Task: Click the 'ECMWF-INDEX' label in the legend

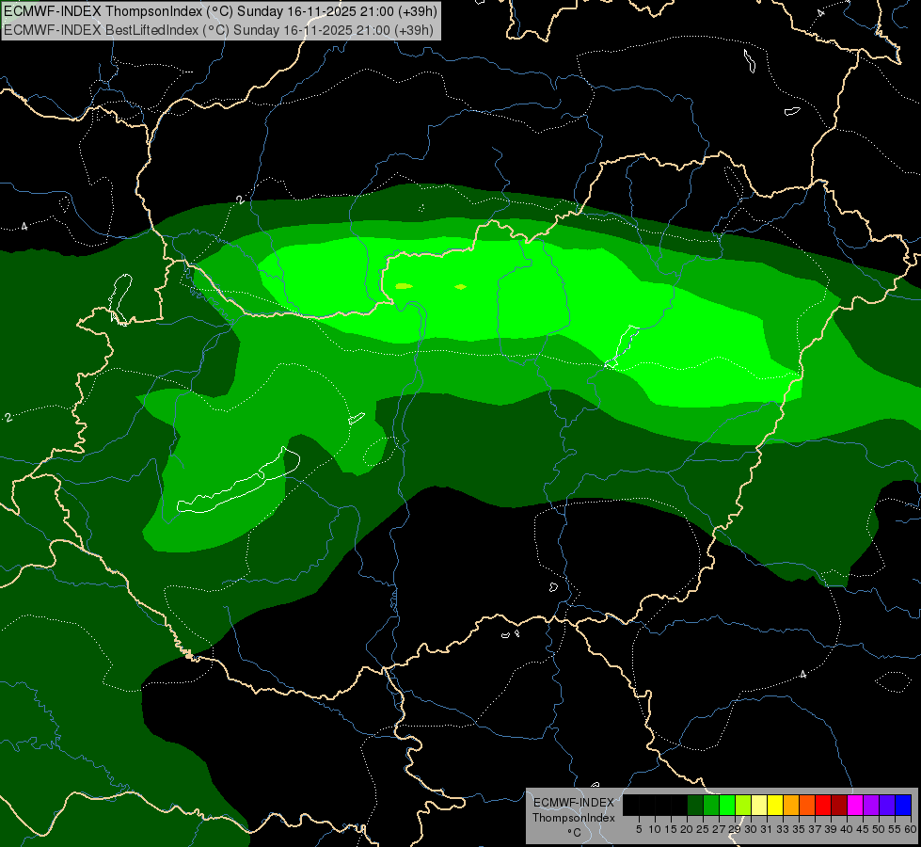Action: (574, 803)
